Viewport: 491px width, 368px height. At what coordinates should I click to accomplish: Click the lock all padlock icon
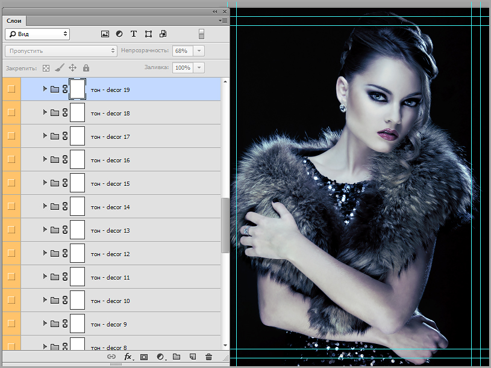[x=86, y=68]
